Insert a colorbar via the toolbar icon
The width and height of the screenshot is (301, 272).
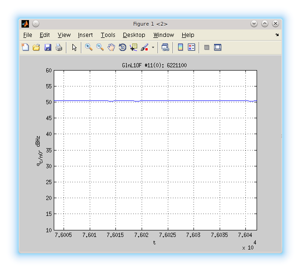tap(180, 47)
